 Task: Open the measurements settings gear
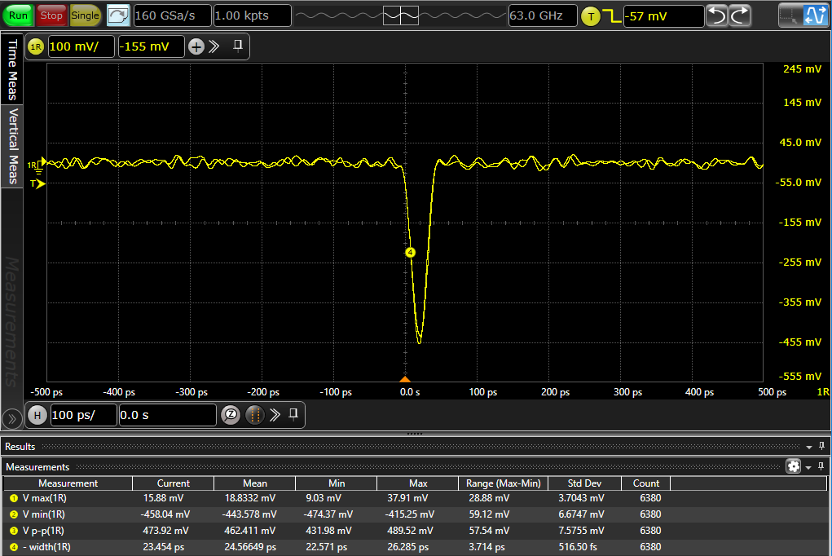(x=793, y=466)
